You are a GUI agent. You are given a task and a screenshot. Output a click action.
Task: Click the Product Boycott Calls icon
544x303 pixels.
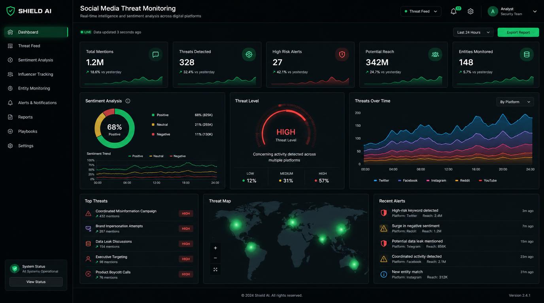pyautogui.click(x=88, y=274)
